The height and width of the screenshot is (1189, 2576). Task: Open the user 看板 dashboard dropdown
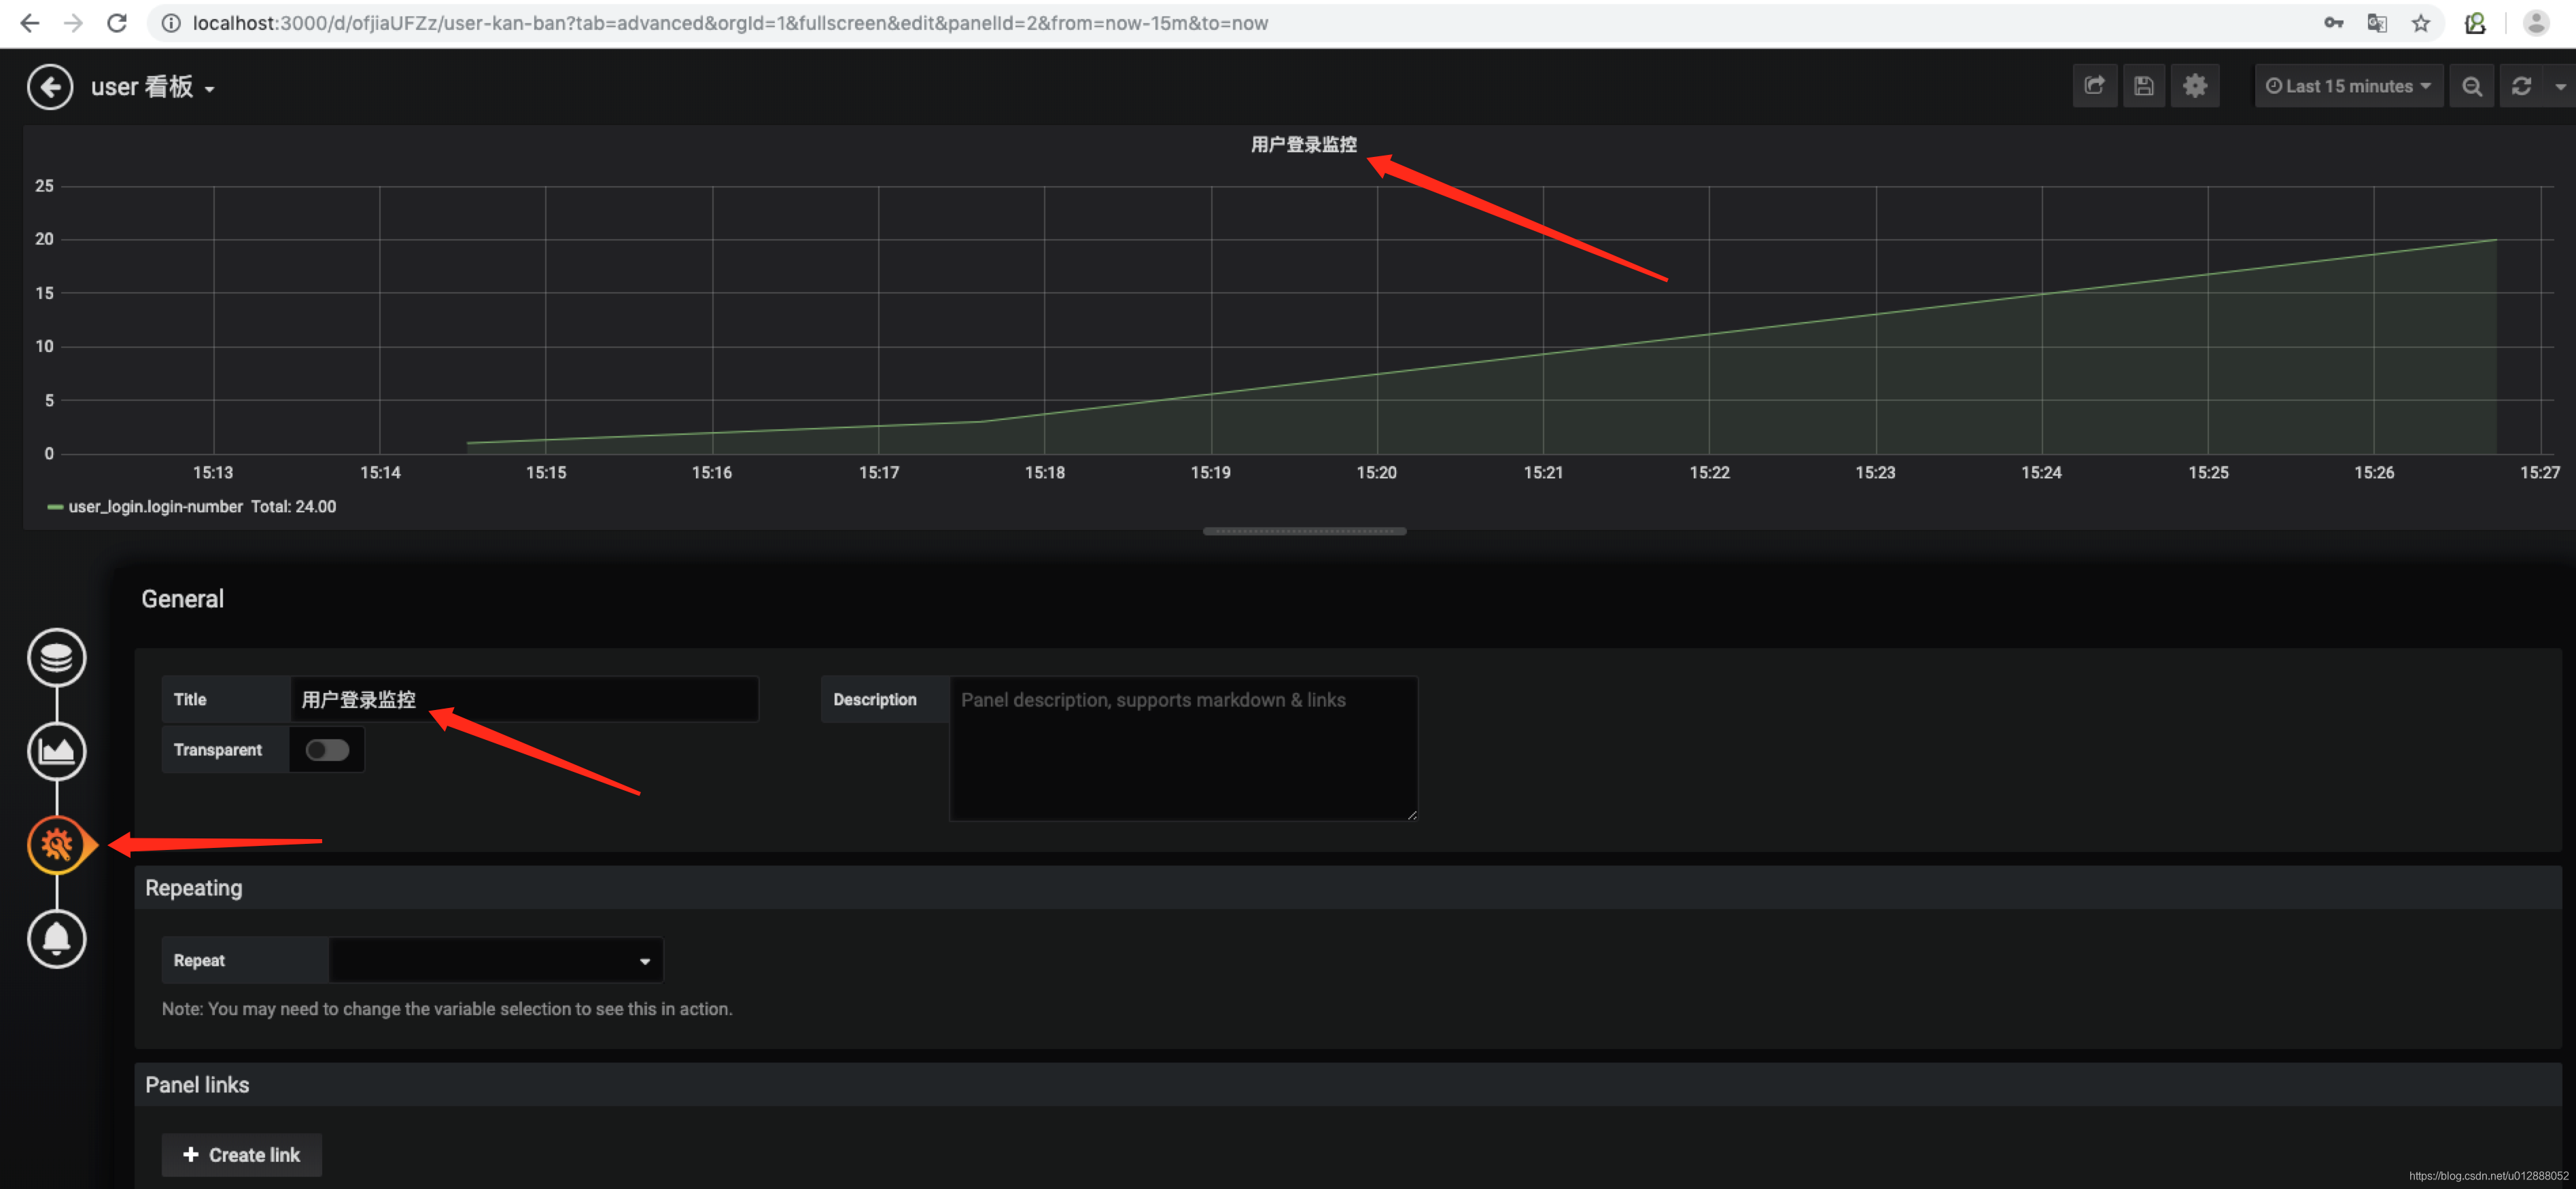[153, 87]
